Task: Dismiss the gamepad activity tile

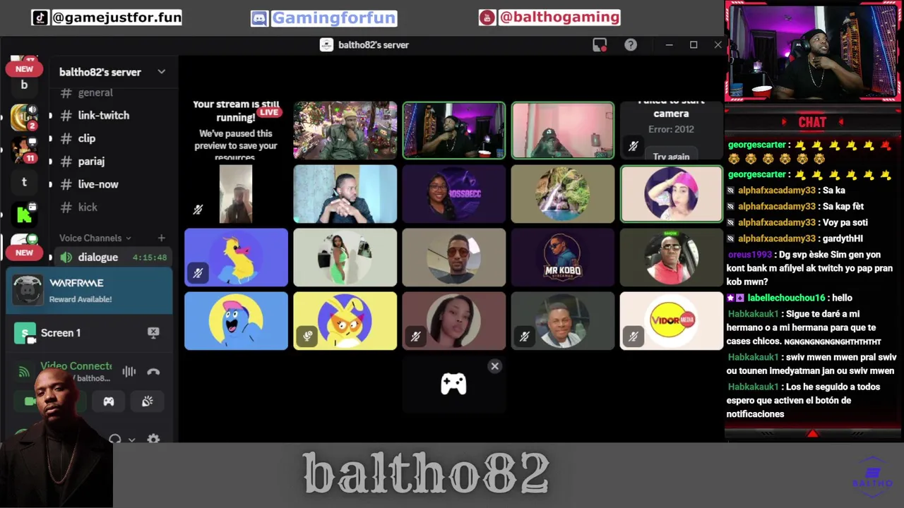Action: (x=494, y=366)
